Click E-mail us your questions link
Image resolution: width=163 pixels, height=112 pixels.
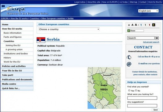pos(149,64)
